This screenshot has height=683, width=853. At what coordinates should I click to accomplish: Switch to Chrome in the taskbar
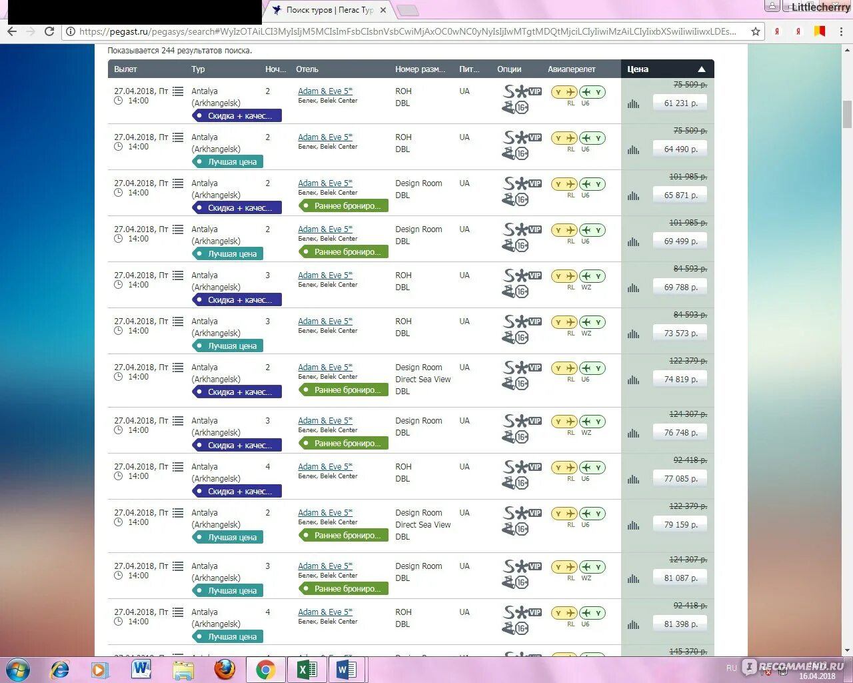(x=265, y=670)
